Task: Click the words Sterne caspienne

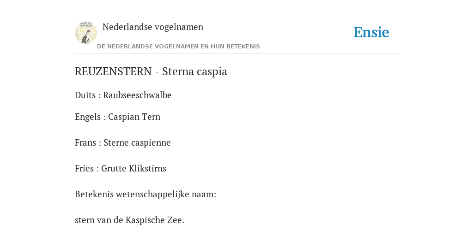Action: pos(137,143)
